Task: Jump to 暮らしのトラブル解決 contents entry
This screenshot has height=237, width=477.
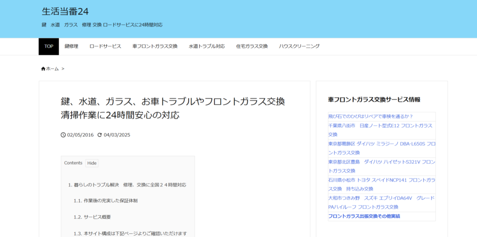Action: point(127,185)
